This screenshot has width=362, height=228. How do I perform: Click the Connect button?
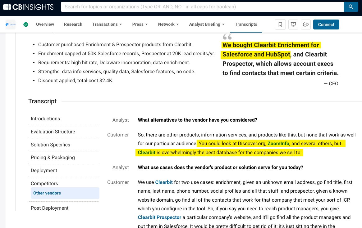(x=326, y=25)
